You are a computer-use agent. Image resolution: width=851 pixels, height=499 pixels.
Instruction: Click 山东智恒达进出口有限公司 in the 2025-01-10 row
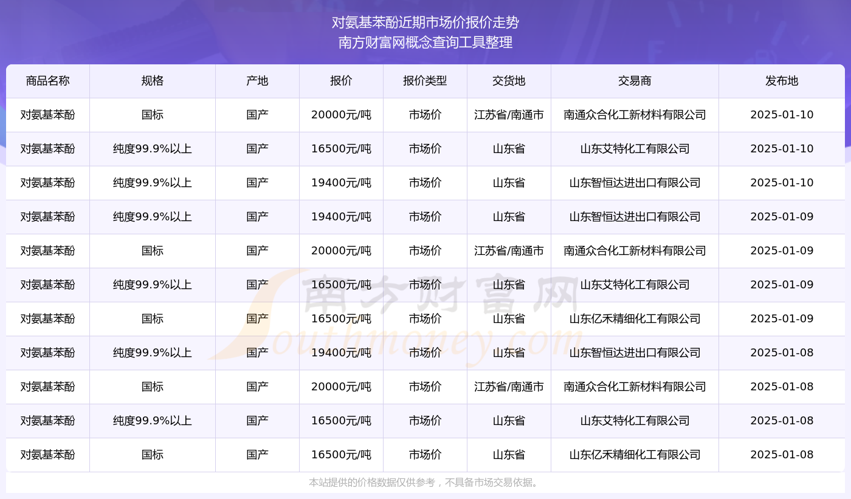coord(635,183)
